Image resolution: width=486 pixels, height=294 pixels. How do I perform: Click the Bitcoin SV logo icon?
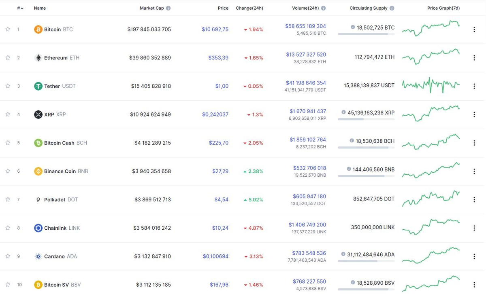(38, 285)
